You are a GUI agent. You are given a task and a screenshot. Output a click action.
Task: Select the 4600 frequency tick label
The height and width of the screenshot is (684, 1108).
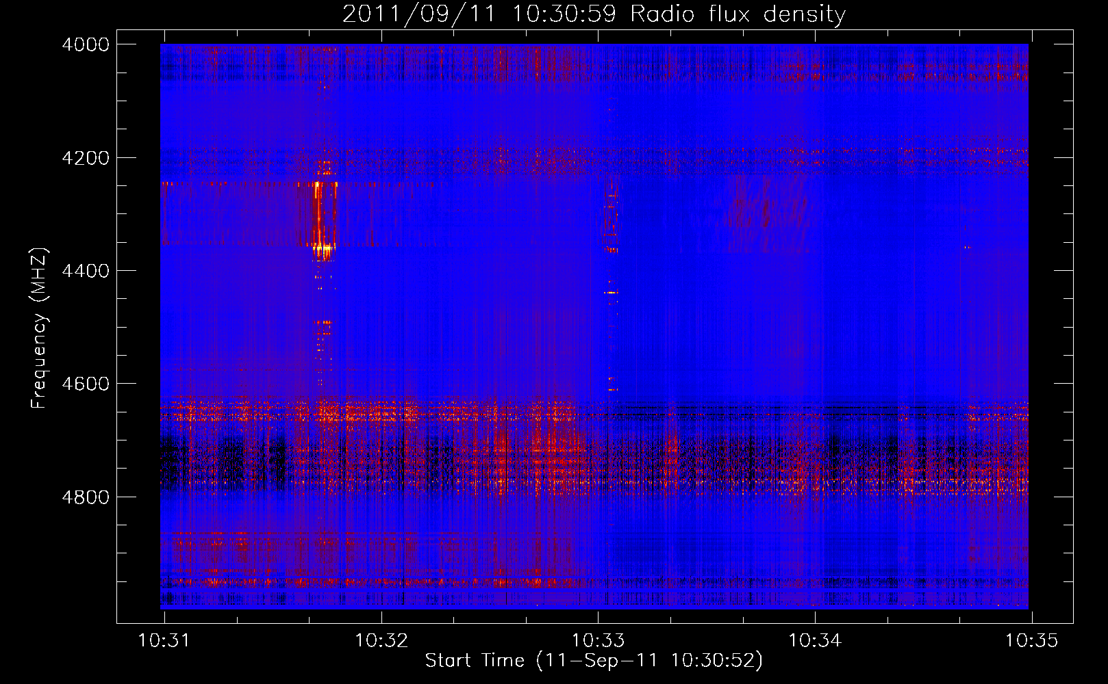tap(86, 384)
